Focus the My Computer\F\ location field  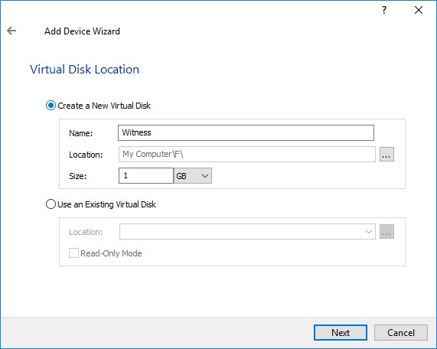[x=247, y=154]
